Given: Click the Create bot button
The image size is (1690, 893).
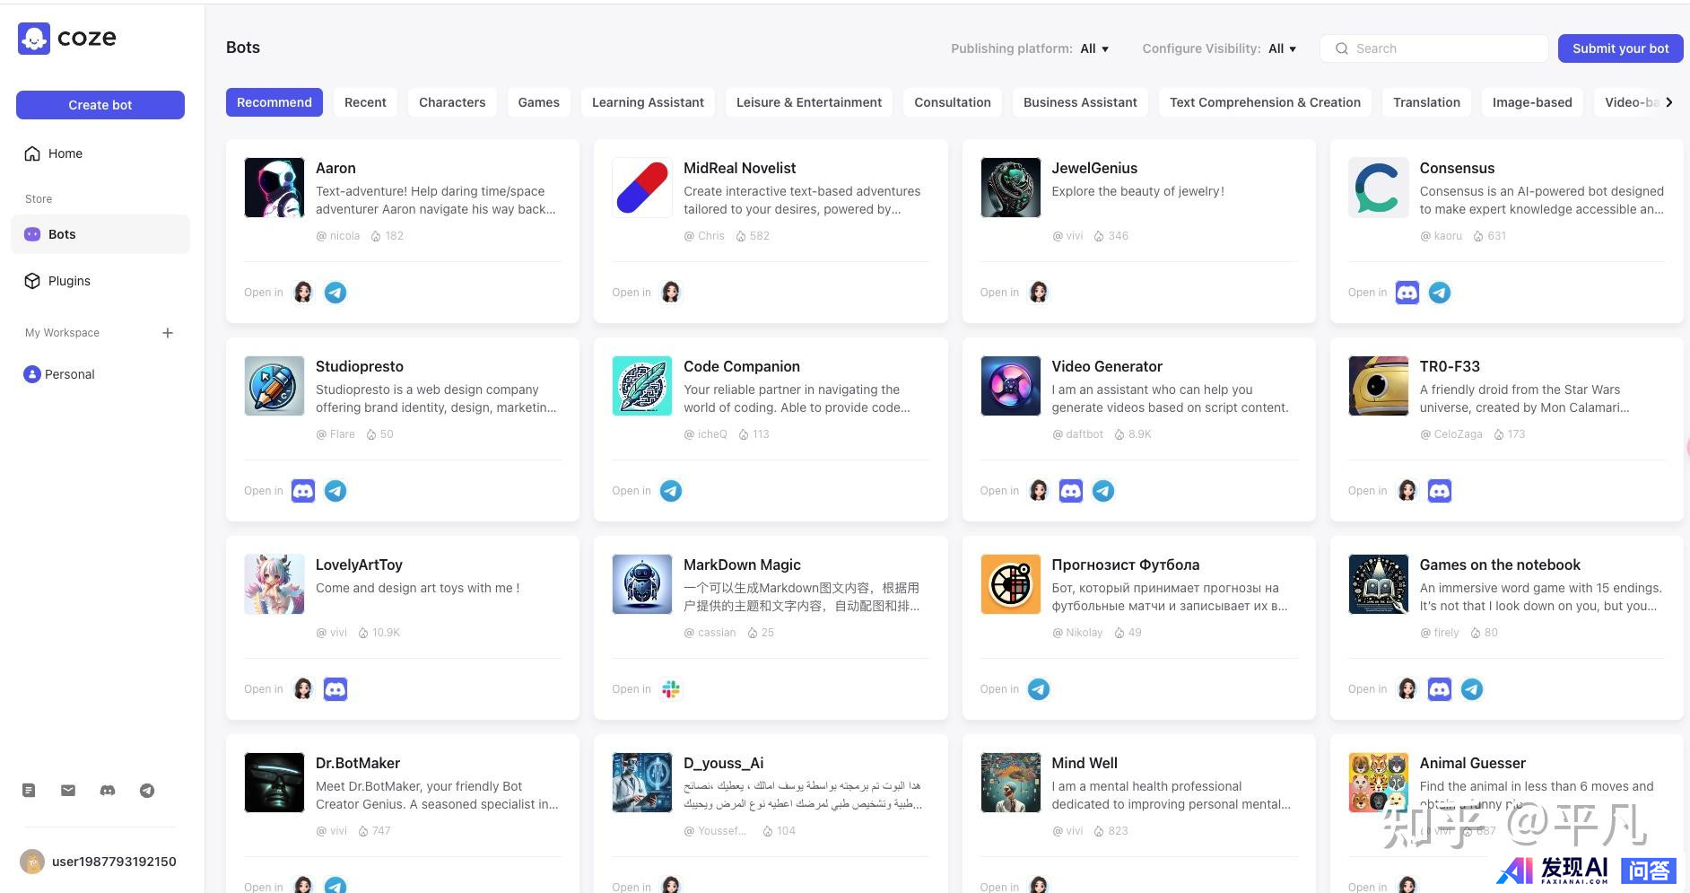Looking at the screenshot, I should pos(100,105).
